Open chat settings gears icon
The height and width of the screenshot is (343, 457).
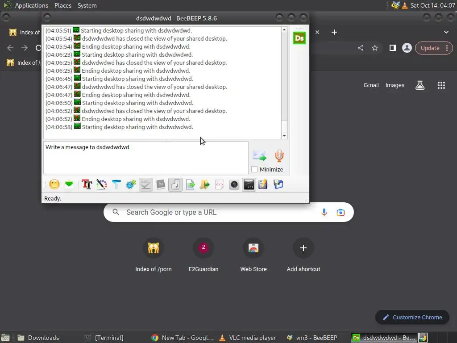tap(131, 184)
